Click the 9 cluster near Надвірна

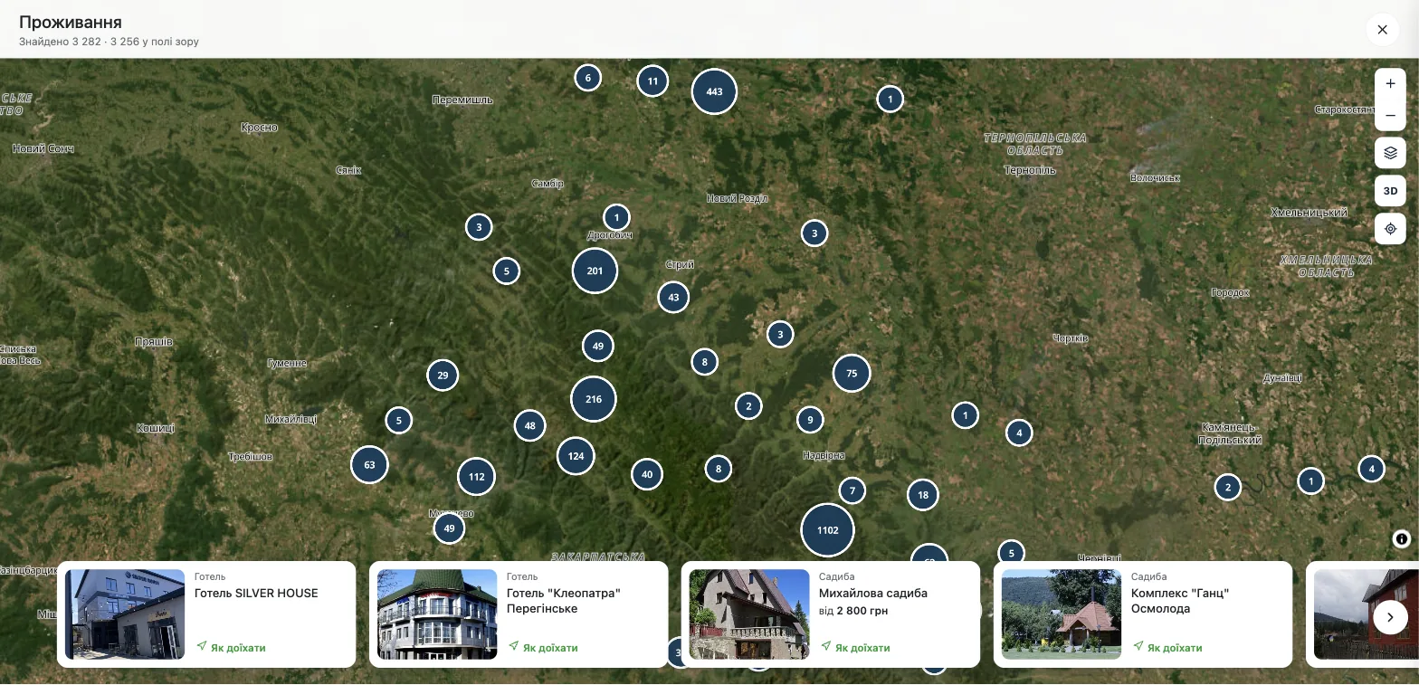click(x=810, y=419)
